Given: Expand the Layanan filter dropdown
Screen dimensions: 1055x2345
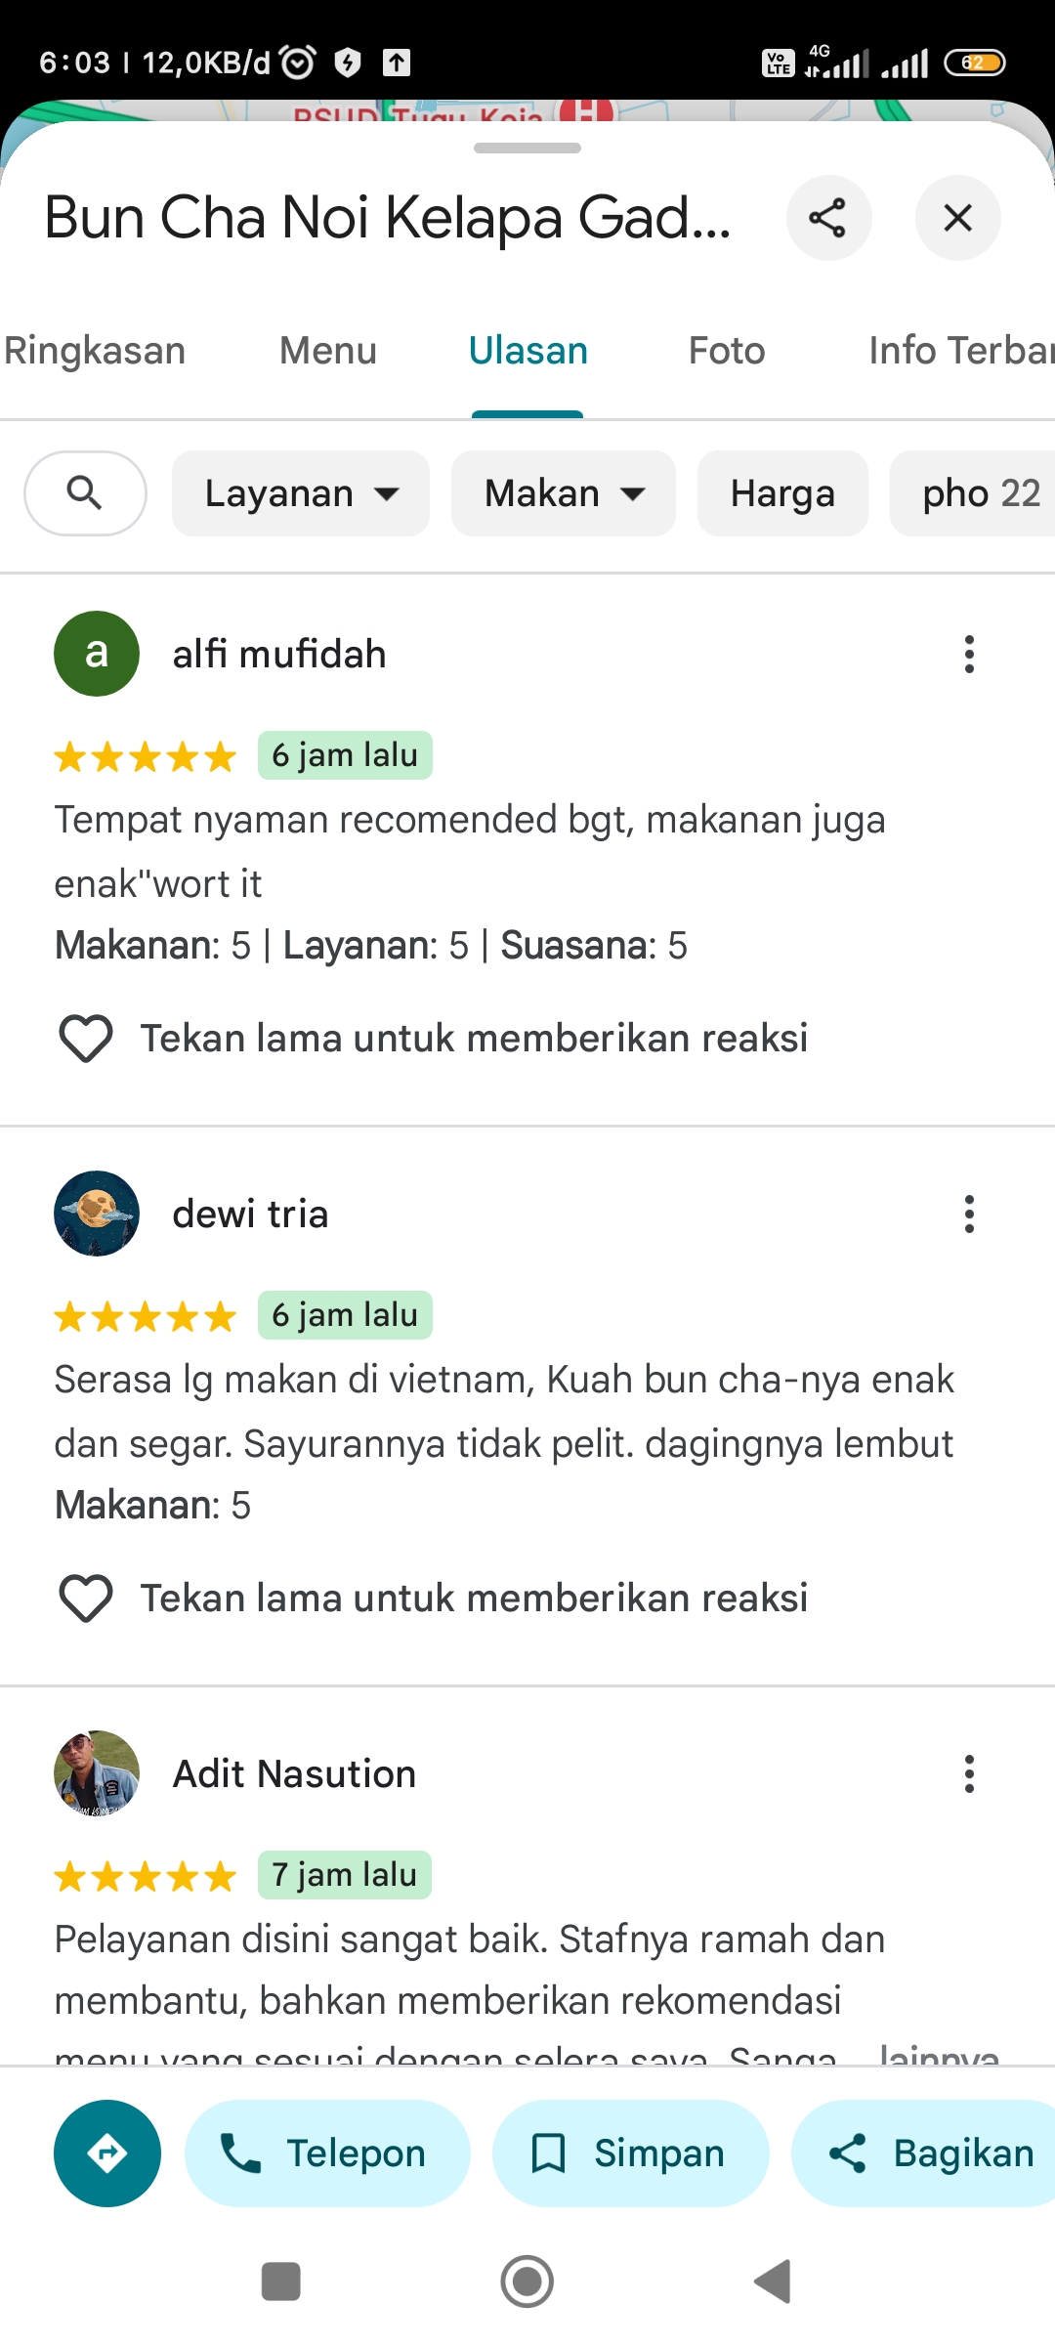Looking at the screenshot, I should coord(301,493).
